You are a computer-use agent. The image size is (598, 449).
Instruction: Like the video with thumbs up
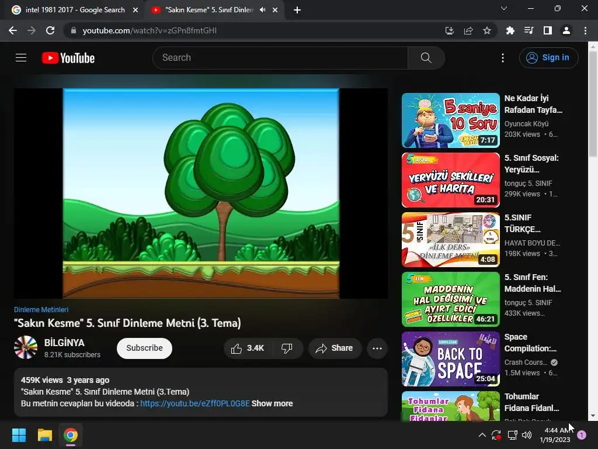tap(248, 348)
